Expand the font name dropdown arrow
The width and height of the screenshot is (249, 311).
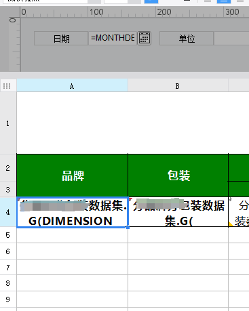click(x=94, y=1)
